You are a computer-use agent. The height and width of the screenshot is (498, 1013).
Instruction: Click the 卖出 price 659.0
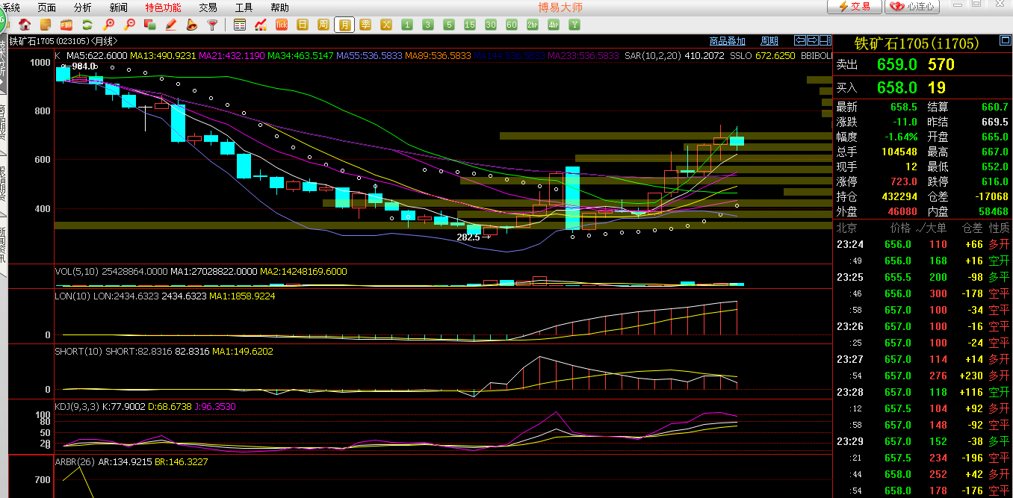[898, 65]
